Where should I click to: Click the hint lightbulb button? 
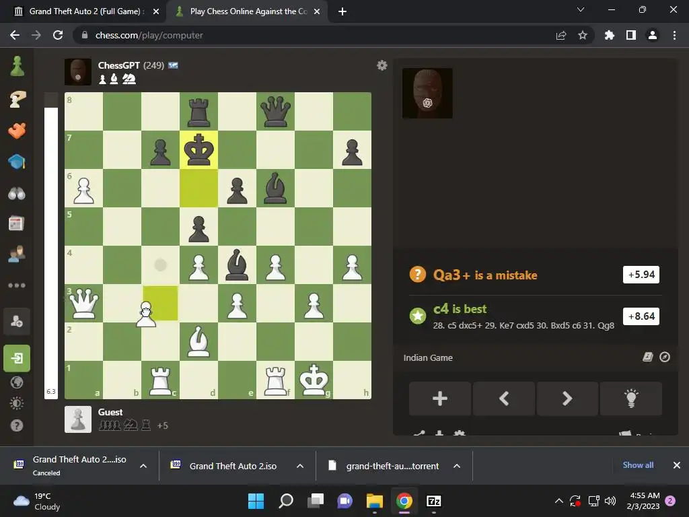coord(631,399)
